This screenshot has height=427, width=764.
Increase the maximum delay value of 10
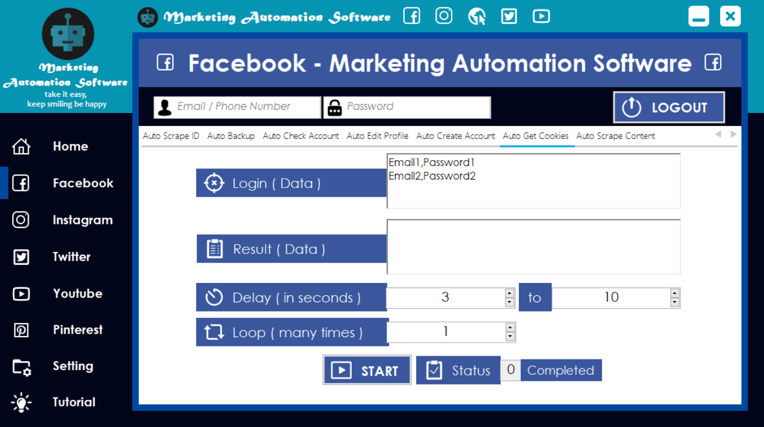tap(675, 293)
